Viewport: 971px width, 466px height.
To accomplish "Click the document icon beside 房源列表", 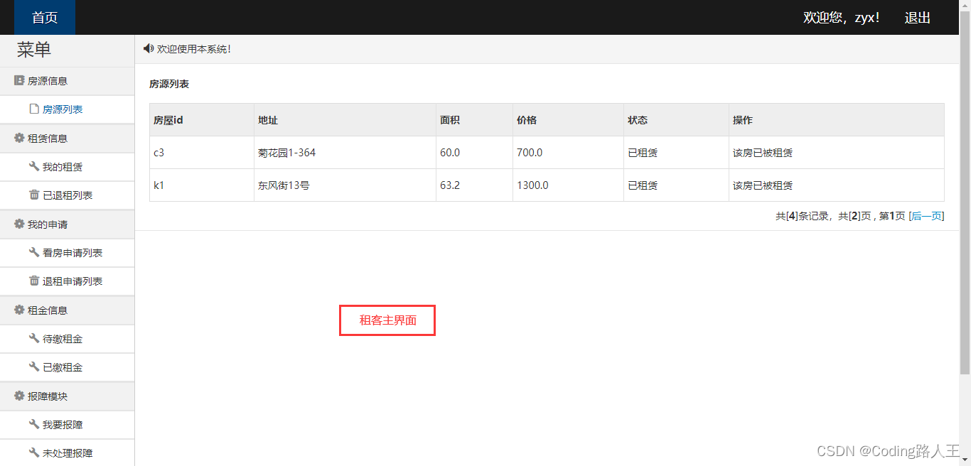I will point(33,109).
